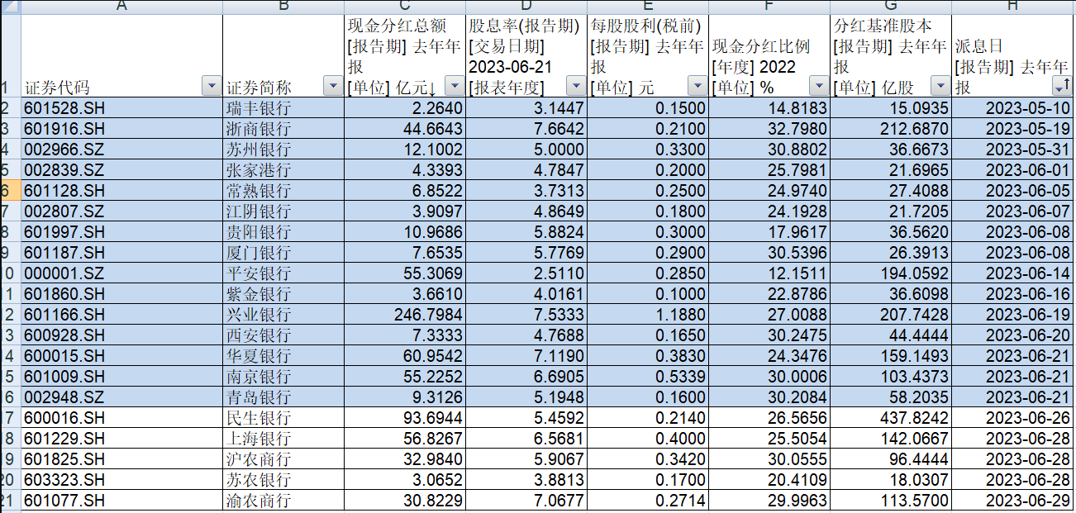
Task: Click payout date 2023-06-29
Action: click(x=1012, y=500)
